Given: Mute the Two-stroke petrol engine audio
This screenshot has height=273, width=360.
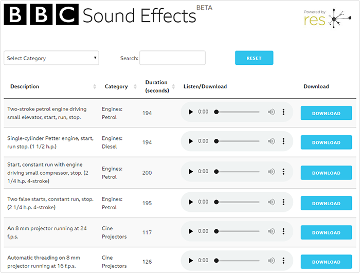Looking at the screenshot, I should click(x=271, y=112).
